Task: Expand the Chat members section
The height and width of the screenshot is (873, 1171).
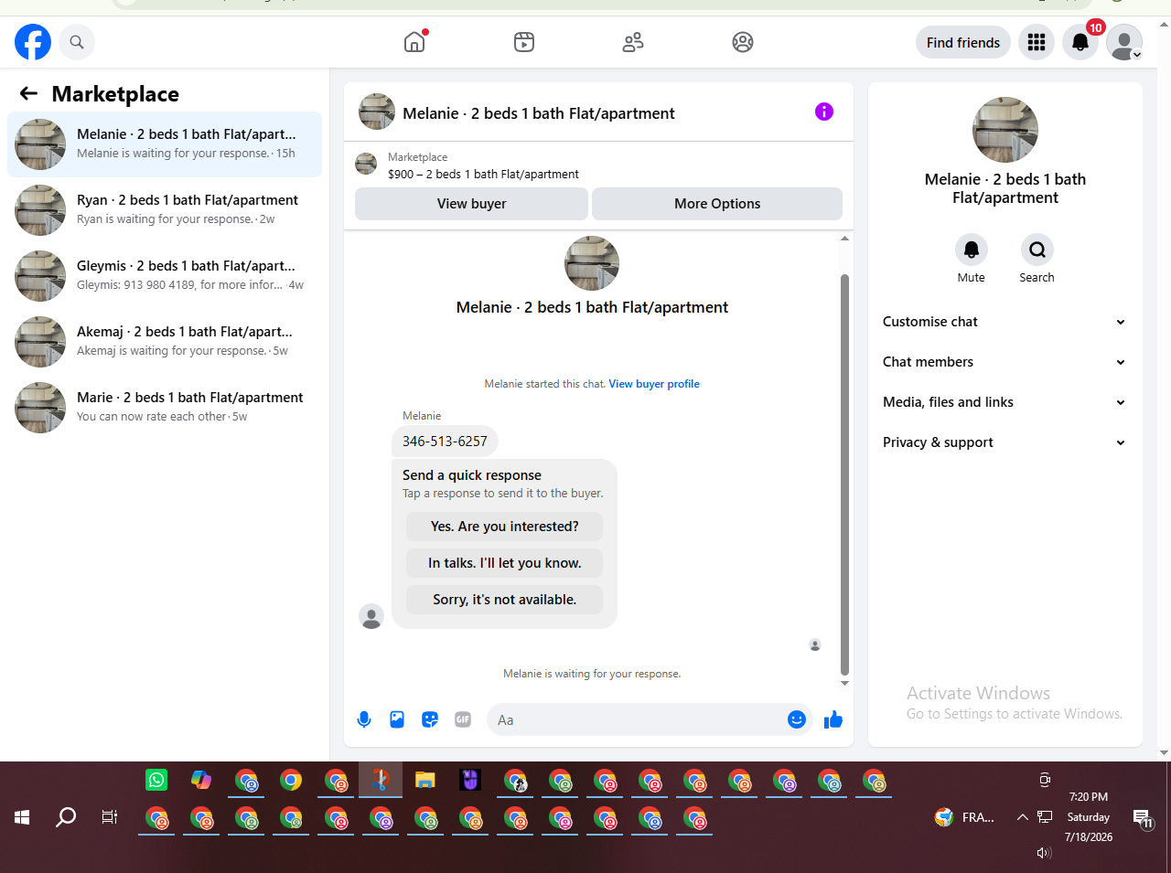Action: [x=1004, y=362]
